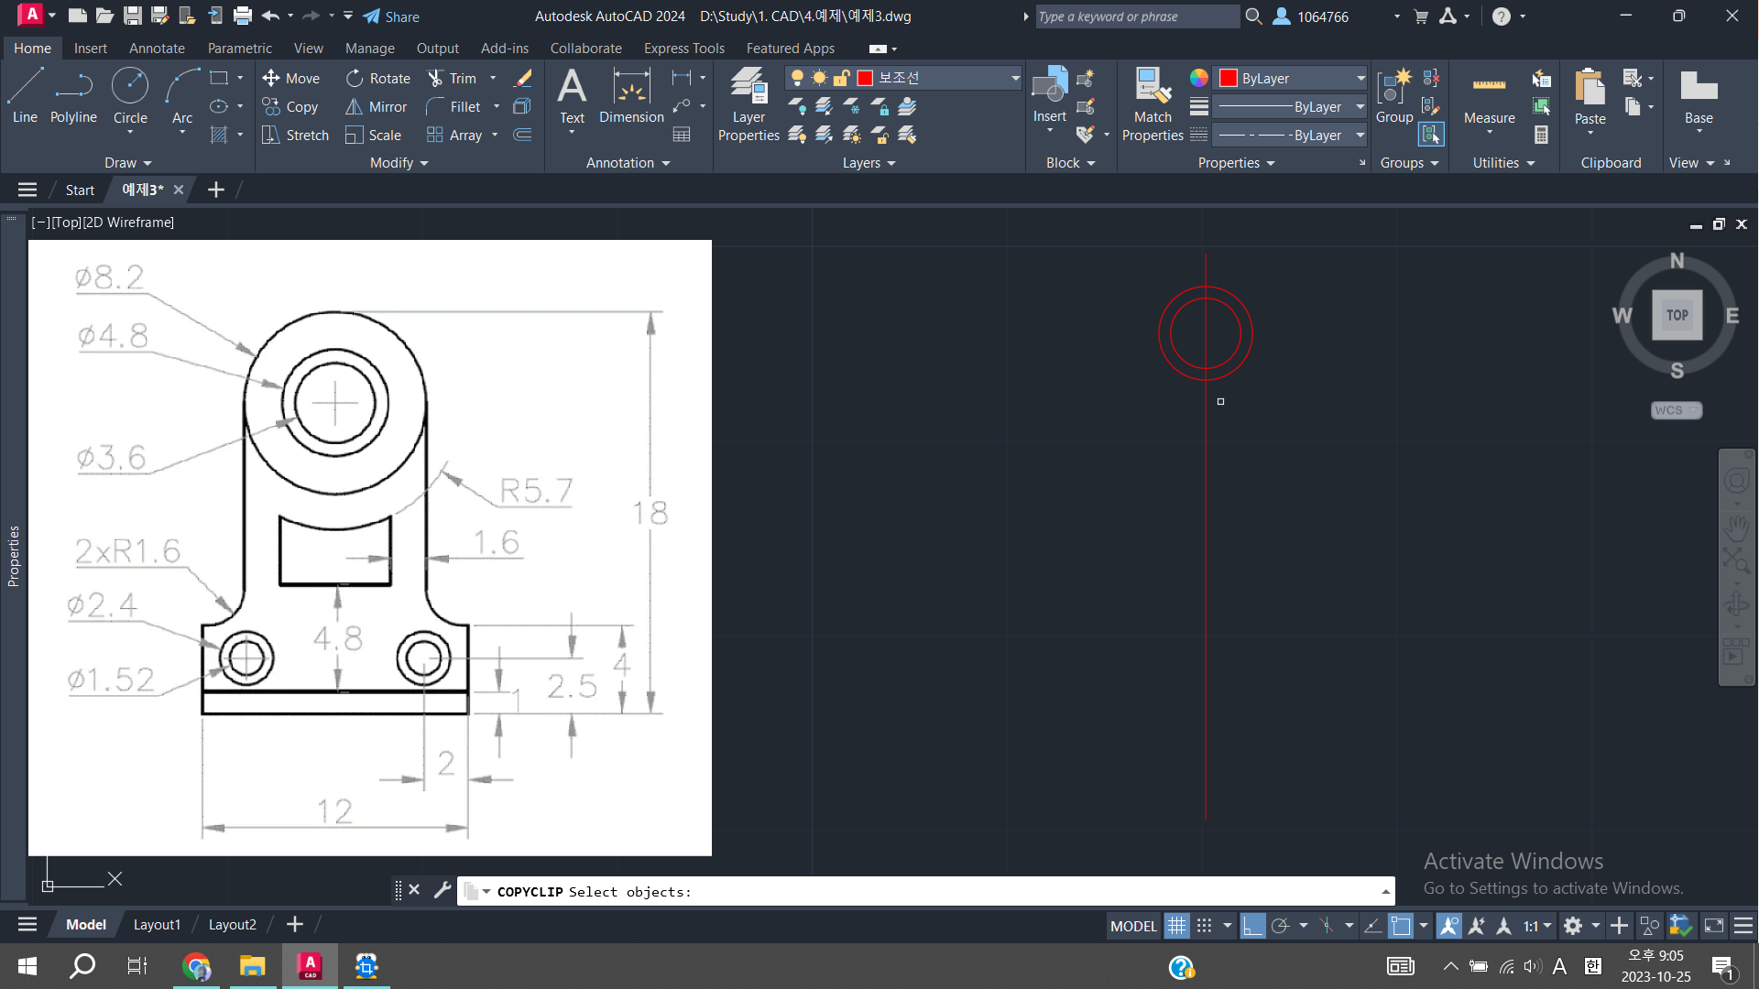This screenshot has width=1759, height=989.
Task: Expand the Draw panel options
Action: pos(127,163)
